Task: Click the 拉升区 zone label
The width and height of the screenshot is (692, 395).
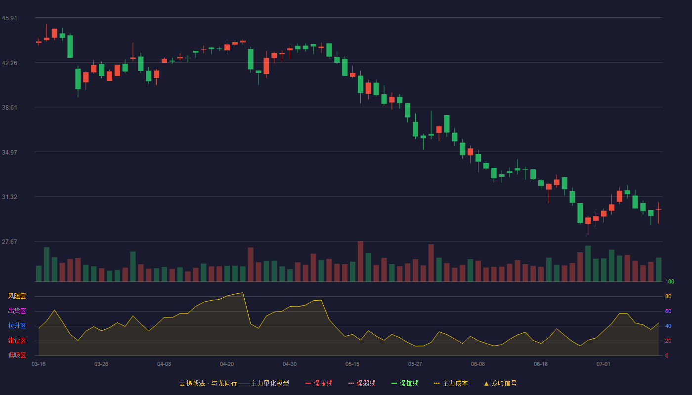Action: tap(17, 326)
